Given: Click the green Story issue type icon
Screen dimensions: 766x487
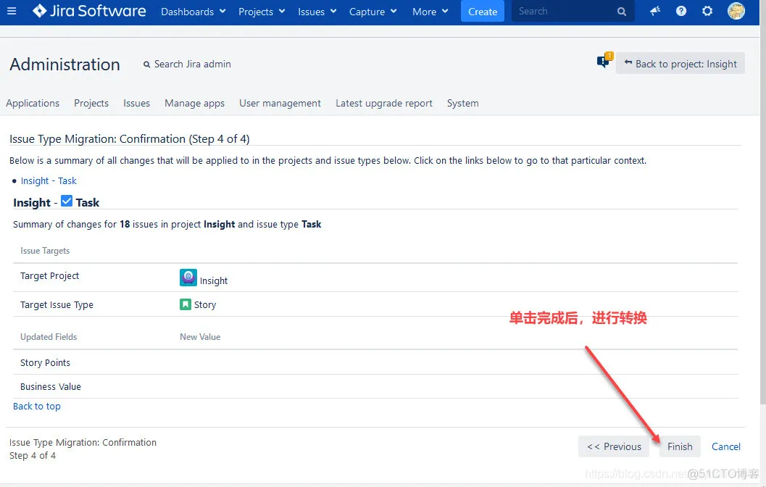Looking at the screenshot, I should click(185, 304).
